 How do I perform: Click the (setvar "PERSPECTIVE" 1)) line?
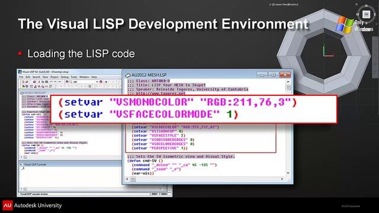[160, 148]
